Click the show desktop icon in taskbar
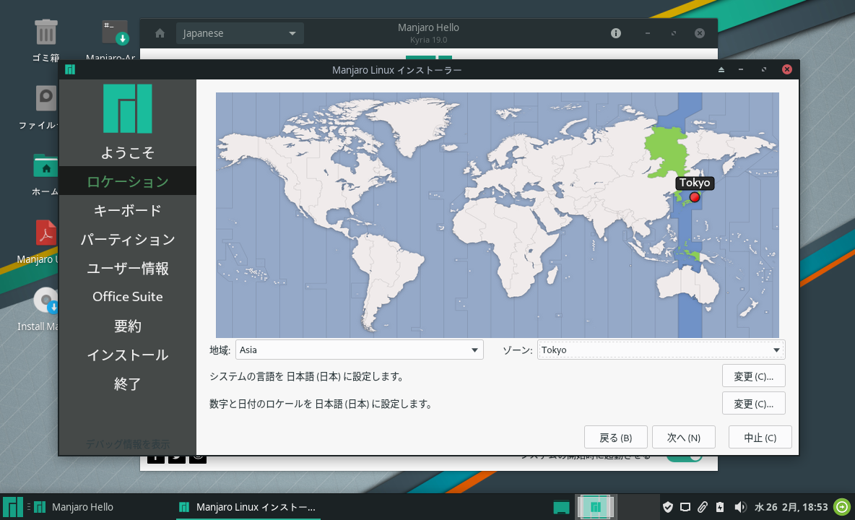The width and height of the screenshot is (855, 520). (x=561, y=508)
